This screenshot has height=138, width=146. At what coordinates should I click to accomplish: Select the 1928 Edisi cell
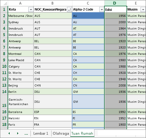(116, 73)
